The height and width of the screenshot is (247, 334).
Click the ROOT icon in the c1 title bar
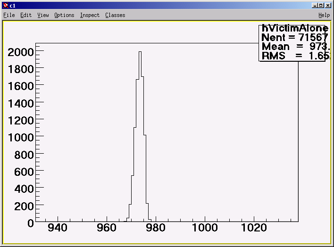coord(6,6)
